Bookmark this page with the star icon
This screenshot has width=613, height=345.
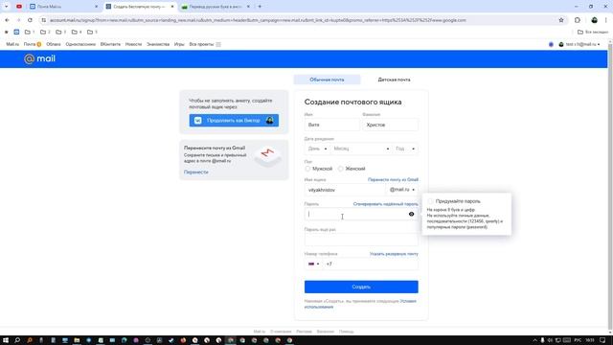pos(561,20)
